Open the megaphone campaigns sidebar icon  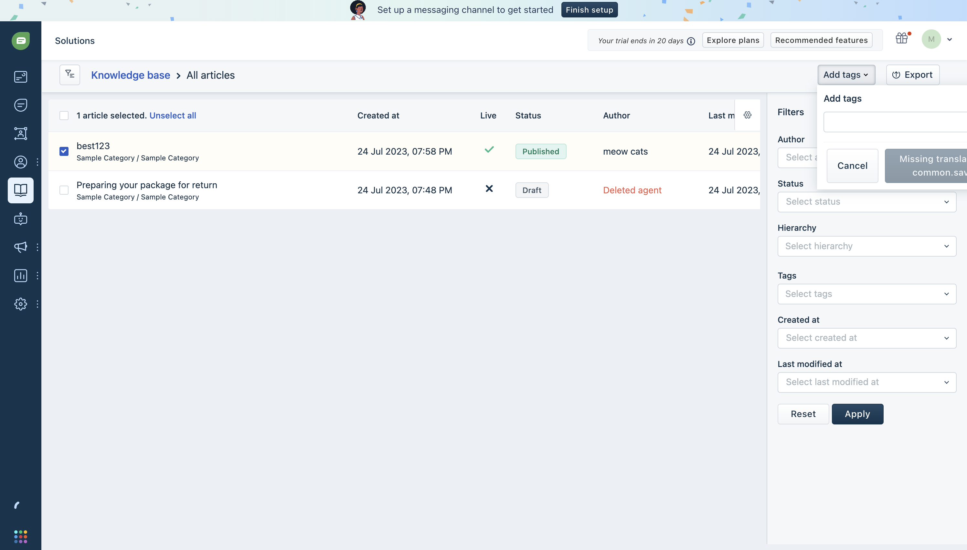click(x=20, y=247)
